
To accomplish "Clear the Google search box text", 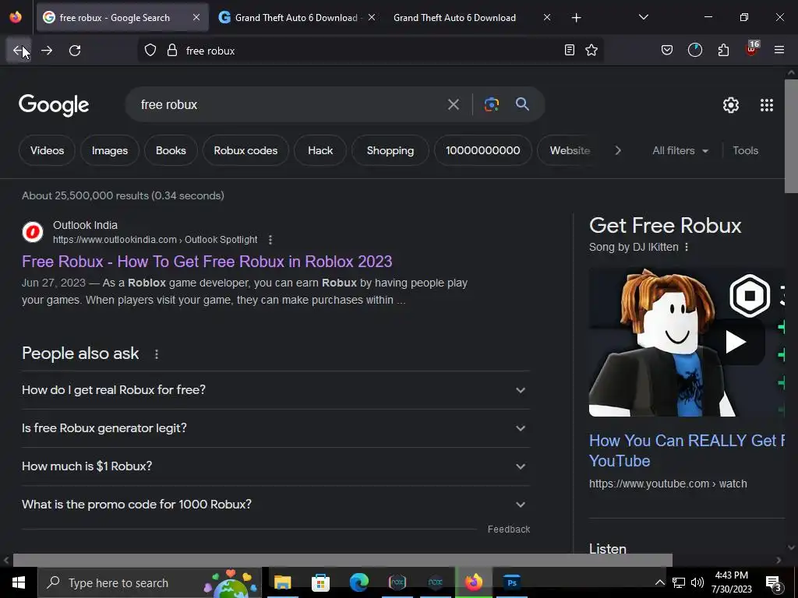I will [454, 105].
